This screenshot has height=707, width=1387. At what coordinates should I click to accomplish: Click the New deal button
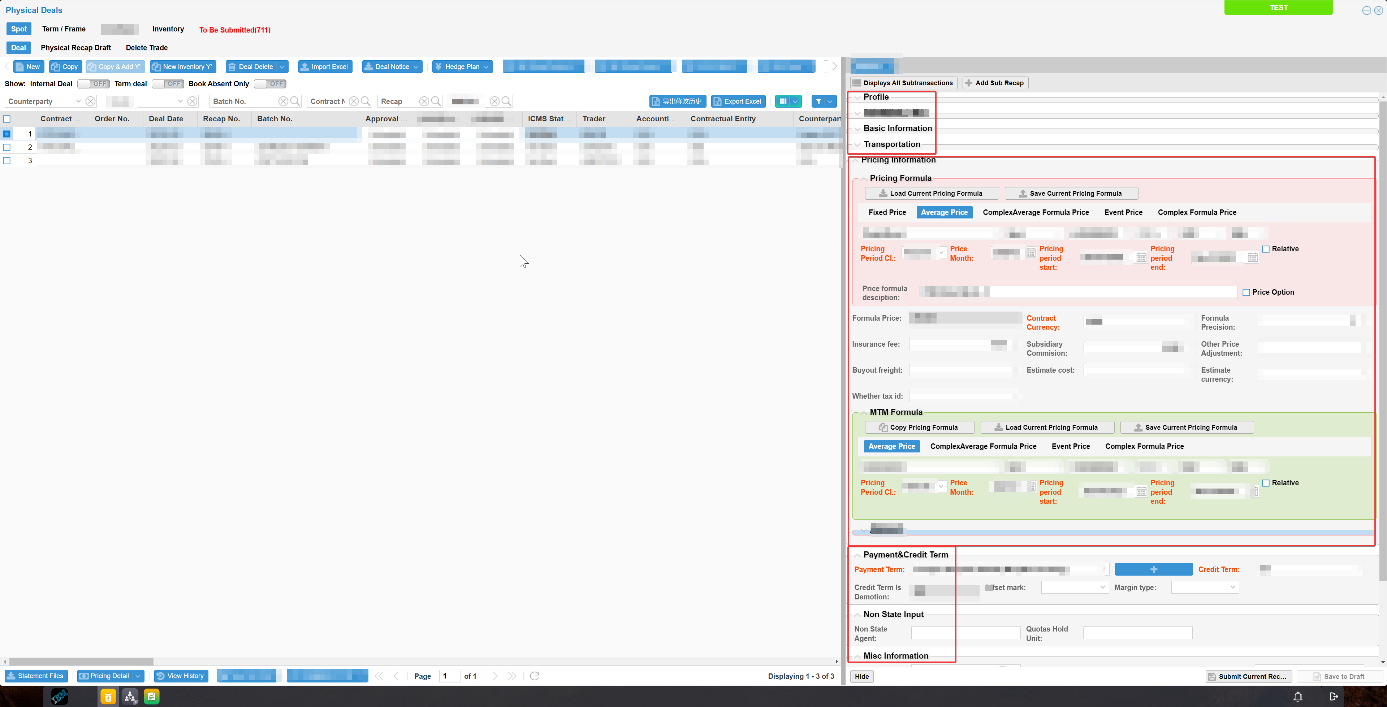pos(28,67)
